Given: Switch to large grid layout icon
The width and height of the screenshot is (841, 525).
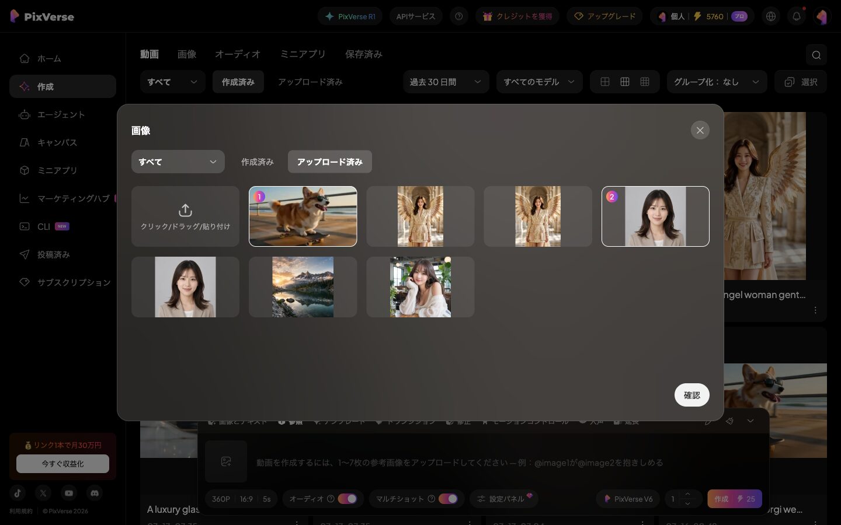Looking at the screenshot, I should point(605,82).
